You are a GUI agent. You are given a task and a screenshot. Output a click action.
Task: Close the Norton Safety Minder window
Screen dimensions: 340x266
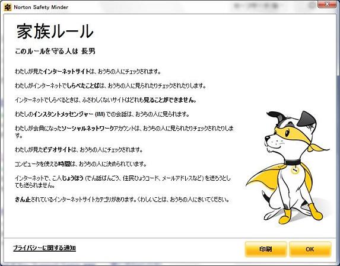(x=327, y=4)
